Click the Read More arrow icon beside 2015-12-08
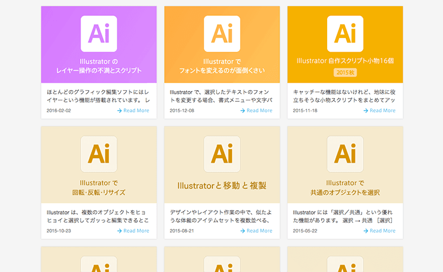 click(x=243, y=110)
